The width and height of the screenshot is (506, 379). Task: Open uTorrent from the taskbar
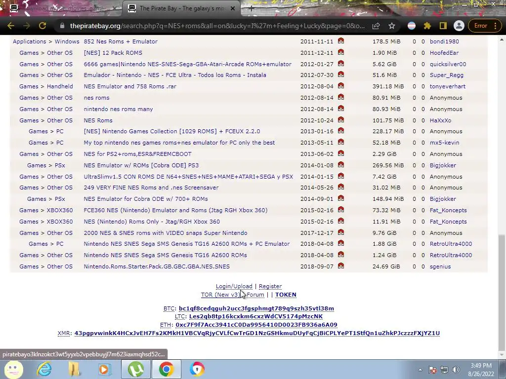coord(136,369)
